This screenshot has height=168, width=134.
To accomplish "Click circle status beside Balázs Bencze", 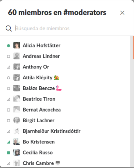I will pos(8,88).
